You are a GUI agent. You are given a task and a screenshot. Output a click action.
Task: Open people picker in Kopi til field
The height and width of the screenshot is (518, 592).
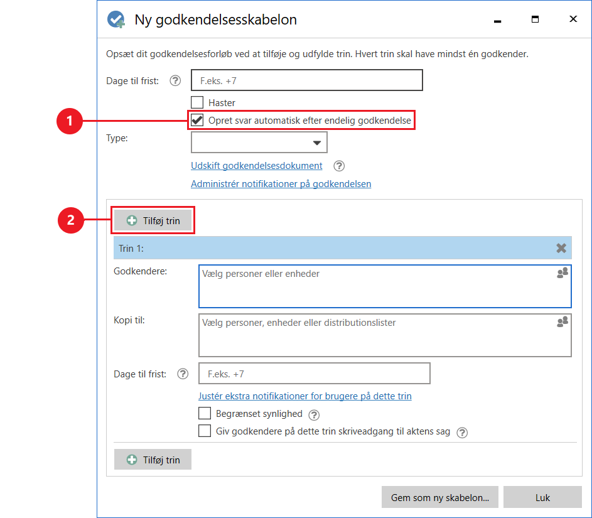click(x=562, y=321)
